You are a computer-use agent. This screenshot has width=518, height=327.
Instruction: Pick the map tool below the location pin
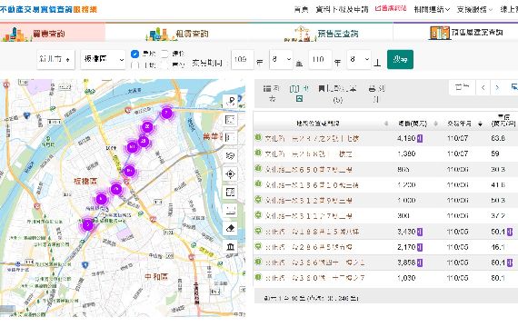click(230, 120)
